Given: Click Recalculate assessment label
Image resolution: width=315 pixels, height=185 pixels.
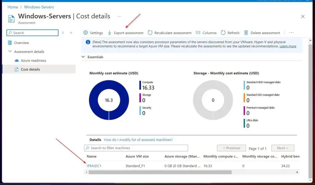Looking at the screenshot, I should 173,33.
